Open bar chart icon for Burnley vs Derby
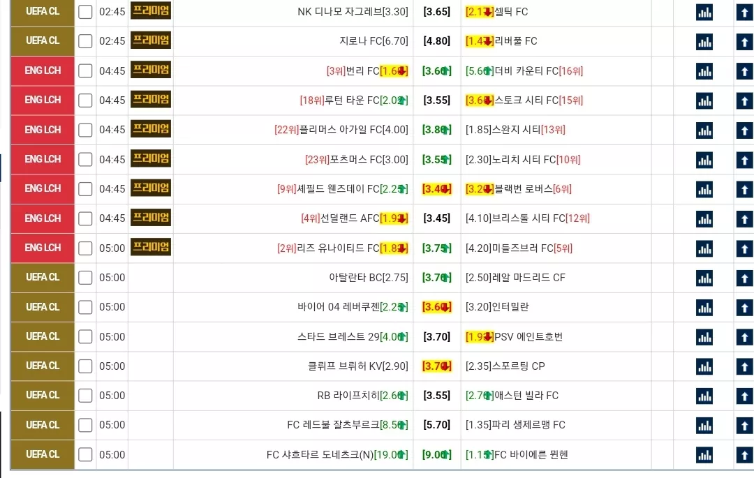Image resolution: width=754 pixels, height=478 pixels. pyautogui.click(x=704, y=72)
